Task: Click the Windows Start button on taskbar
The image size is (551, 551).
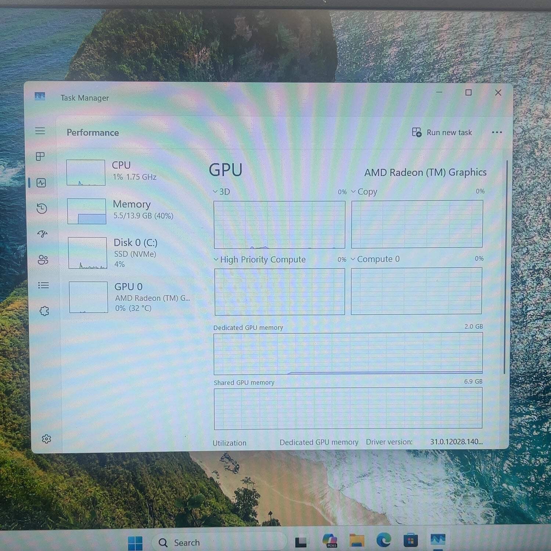Action: tap(135, 543)
